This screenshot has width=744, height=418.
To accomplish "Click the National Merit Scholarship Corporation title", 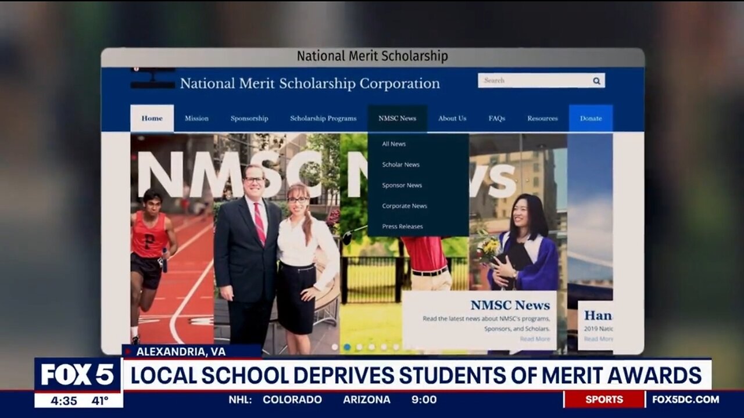I will pos(310,84).
